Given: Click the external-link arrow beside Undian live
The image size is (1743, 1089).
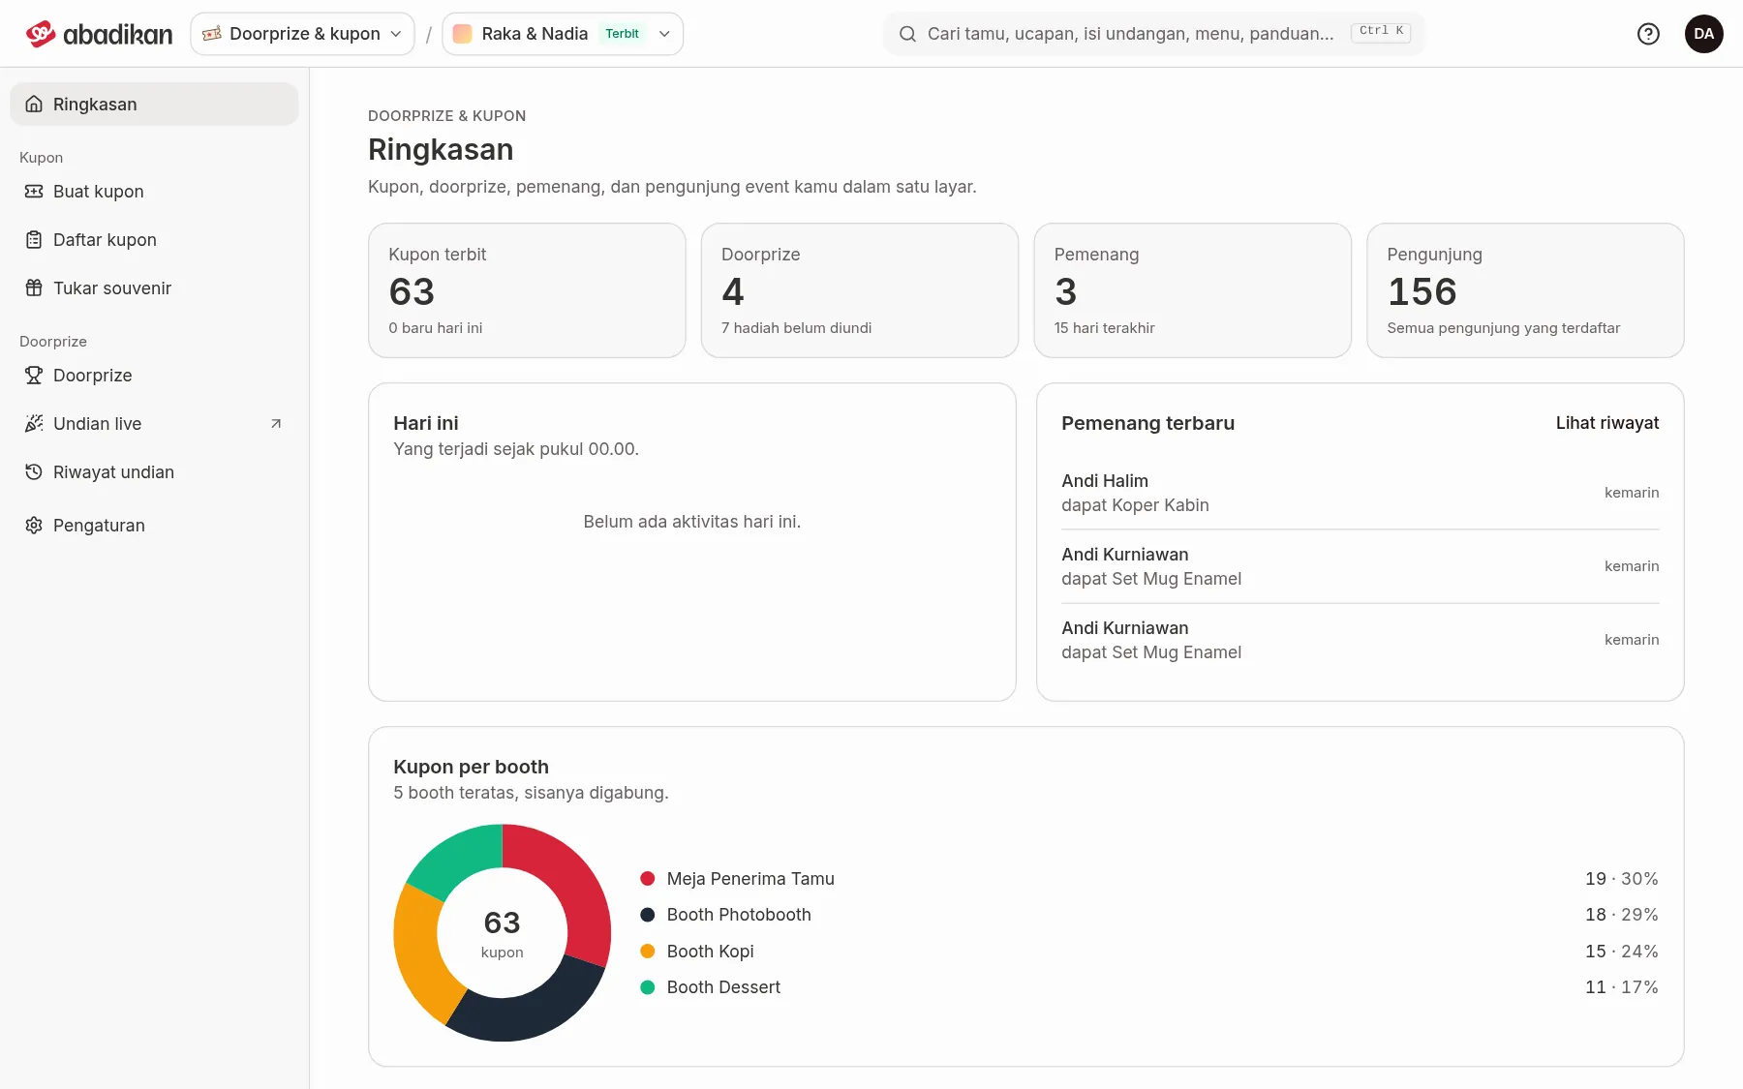Looking at the screenshot, I should click(x=276, y=424).
